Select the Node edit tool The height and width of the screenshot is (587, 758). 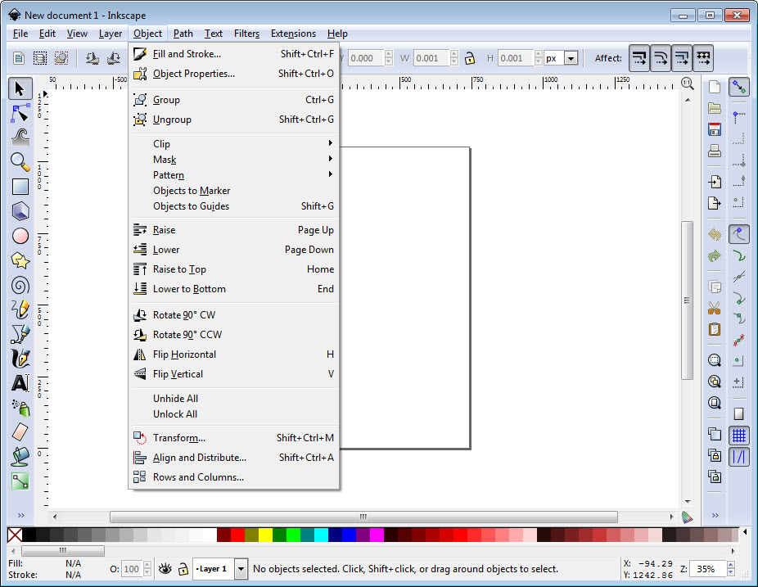(x=20, y=113)
